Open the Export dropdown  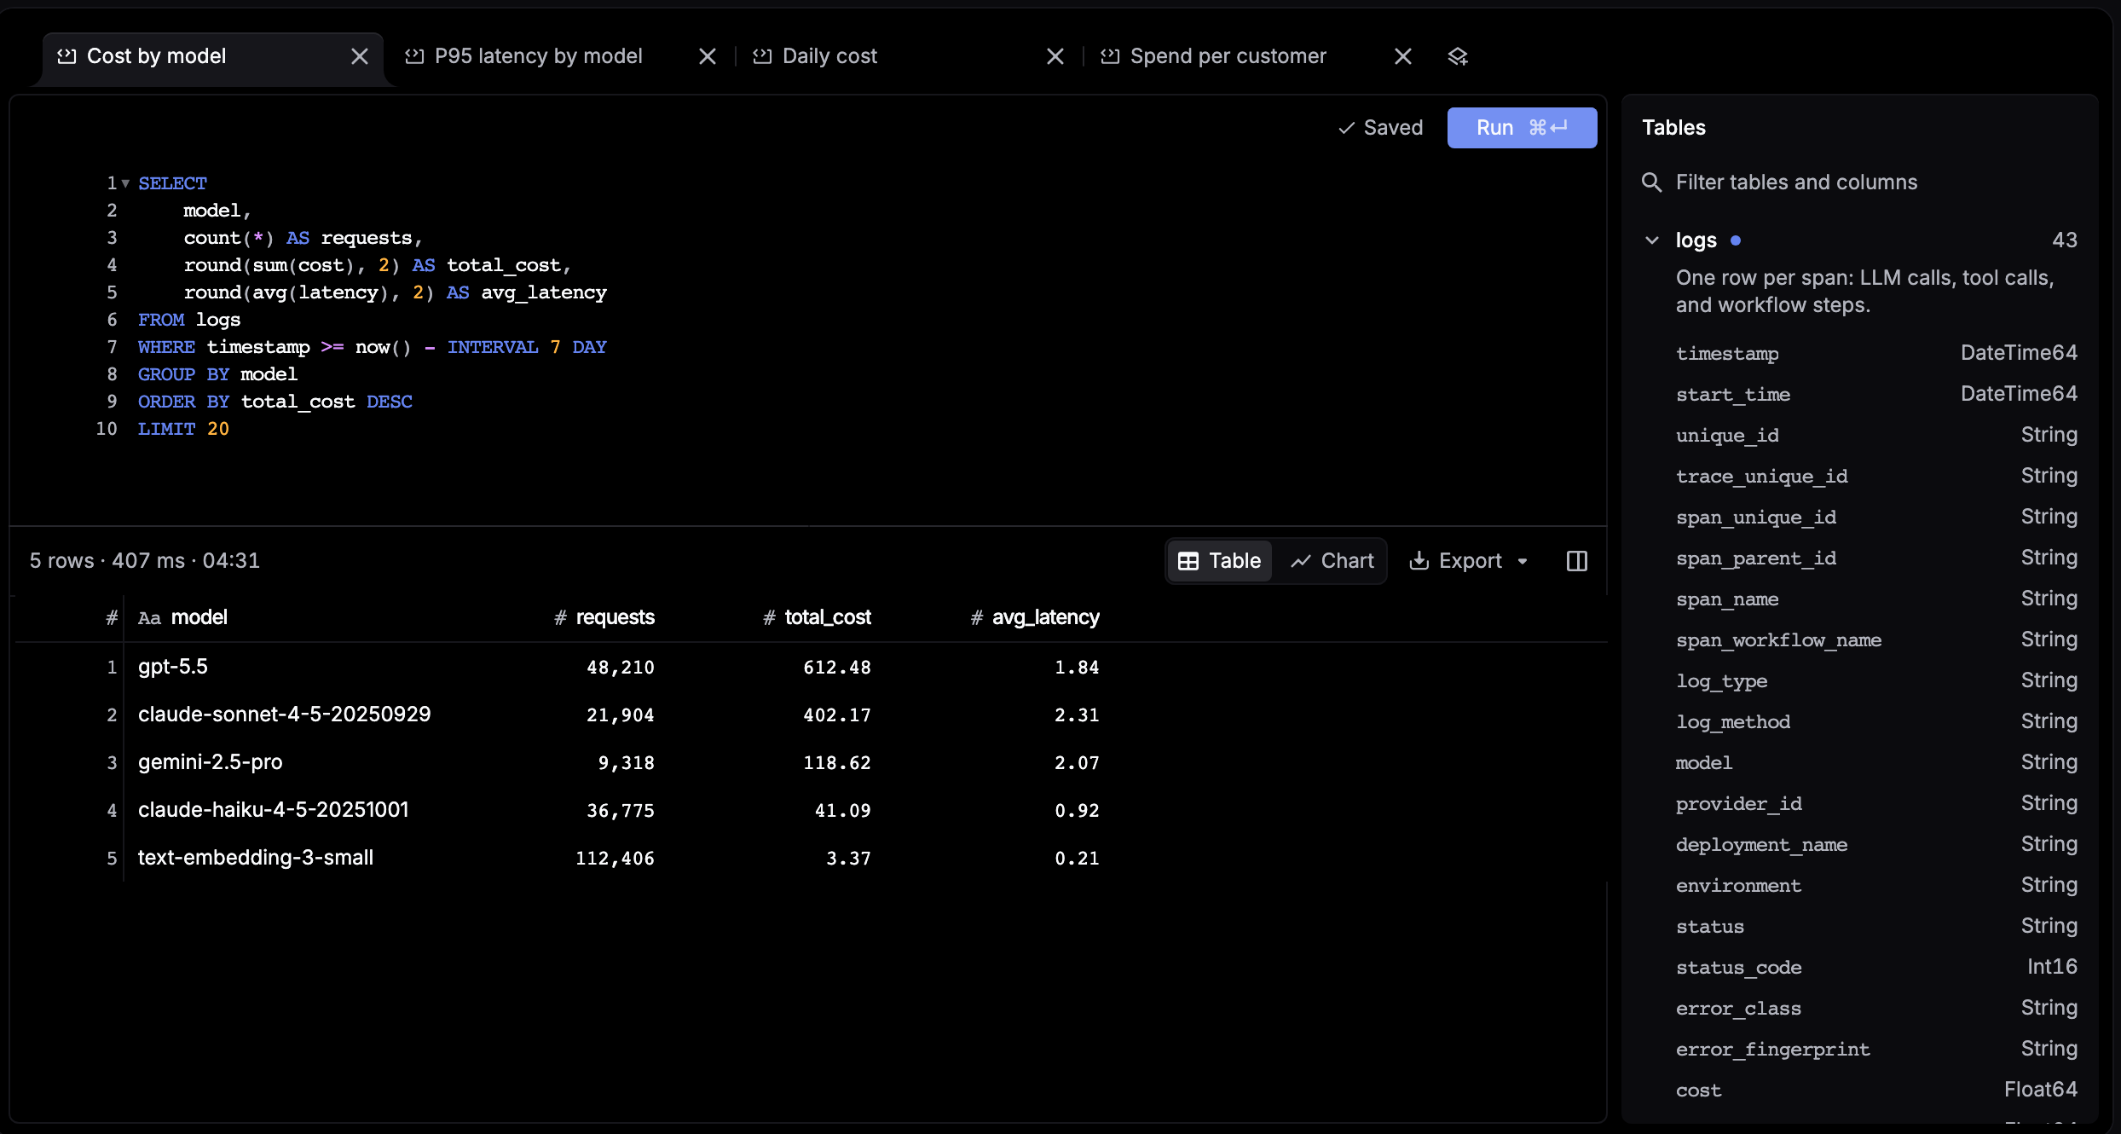click(x=1469, y=561)
